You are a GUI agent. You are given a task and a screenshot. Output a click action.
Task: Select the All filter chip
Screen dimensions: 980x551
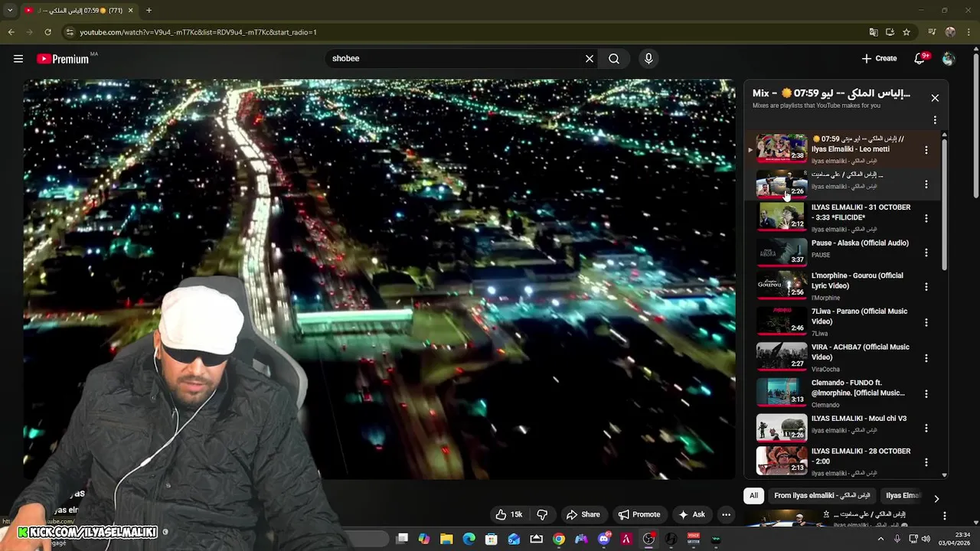pos(753,495)
